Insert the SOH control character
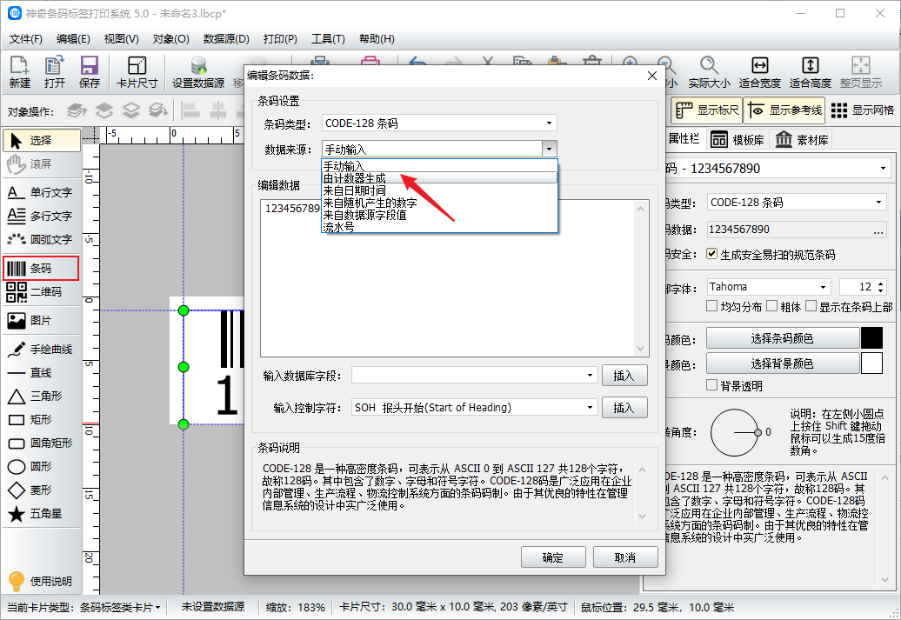The image size is (901, 620). (x=624, y=408)
